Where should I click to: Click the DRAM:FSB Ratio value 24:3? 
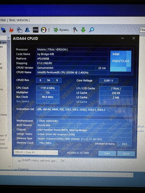click(x=124, y=144)
